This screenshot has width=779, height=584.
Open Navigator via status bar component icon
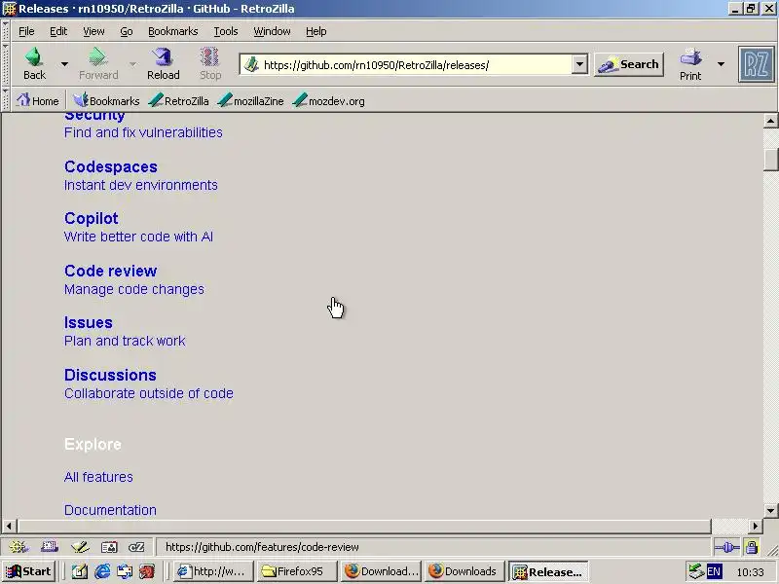[19, 547]
